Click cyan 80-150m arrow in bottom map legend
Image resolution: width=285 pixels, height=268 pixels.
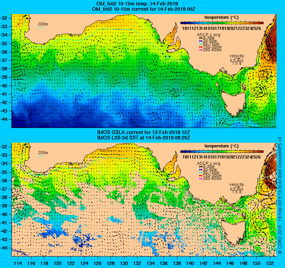pos(201,173)
